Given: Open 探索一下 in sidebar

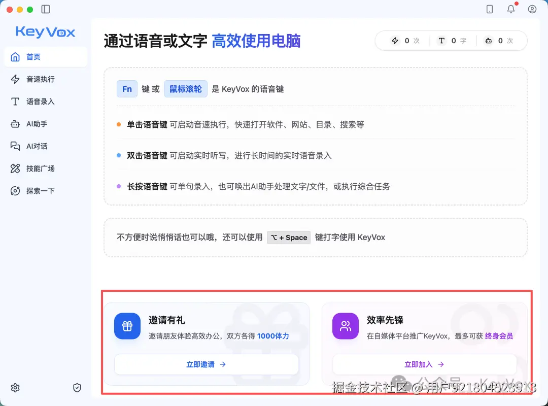Looking at the screenshot, I should tap(46, 191).
